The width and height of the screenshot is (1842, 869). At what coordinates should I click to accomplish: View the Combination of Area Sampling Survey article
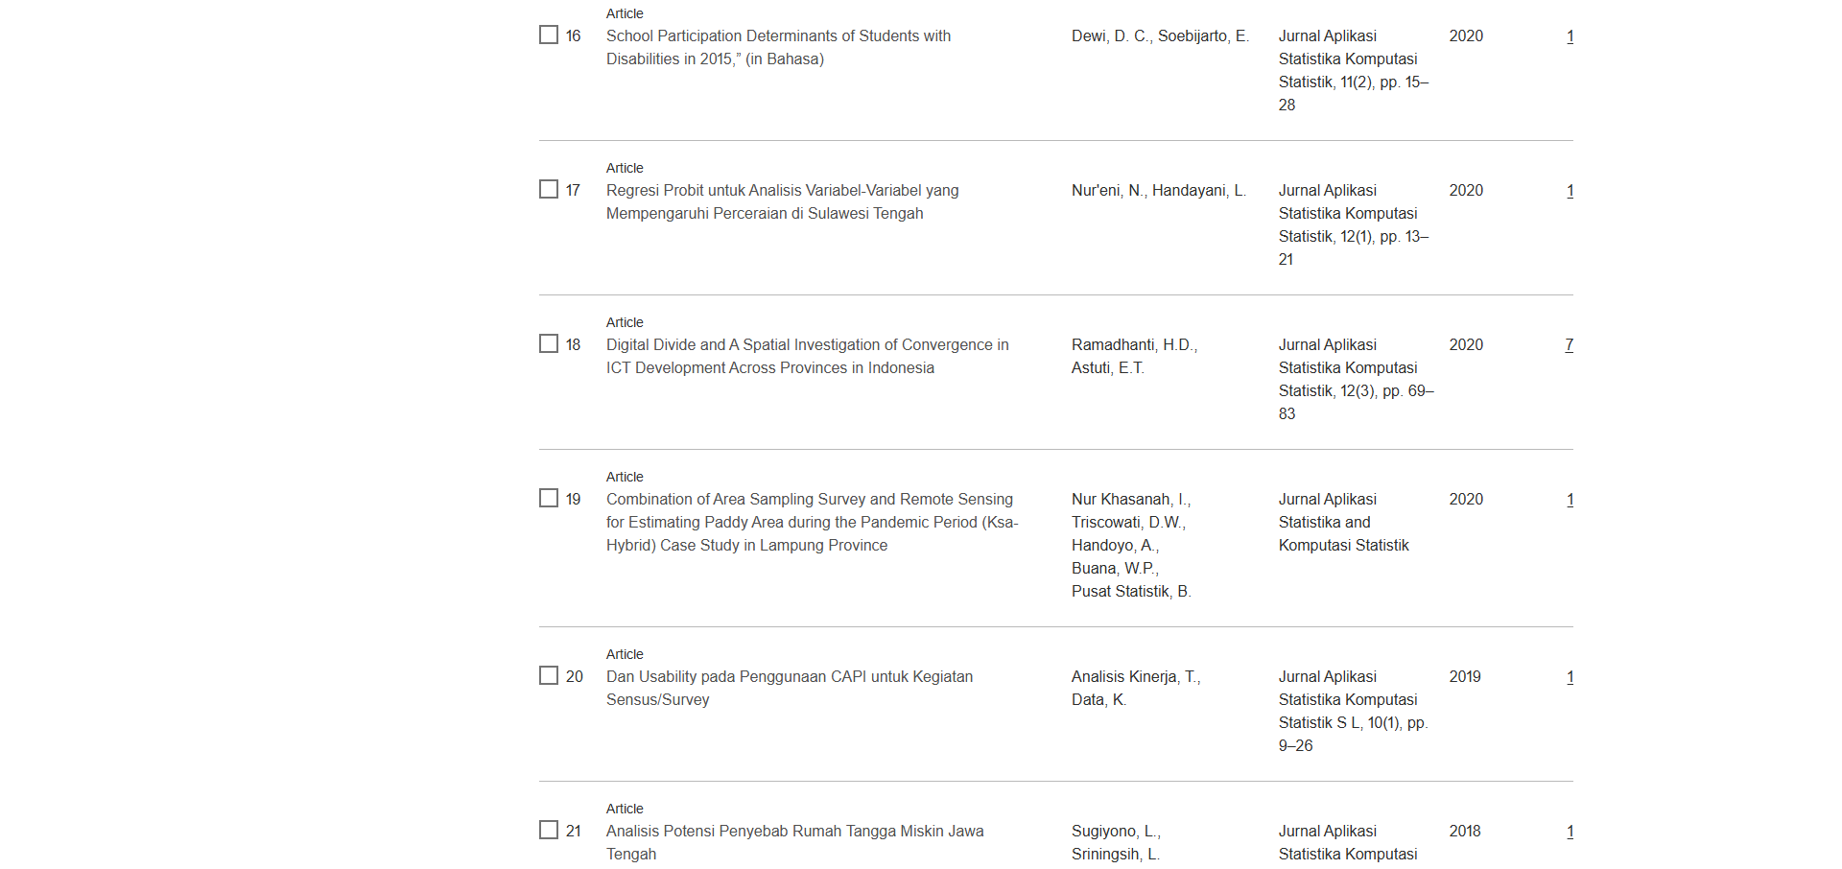tap(809, 500)
